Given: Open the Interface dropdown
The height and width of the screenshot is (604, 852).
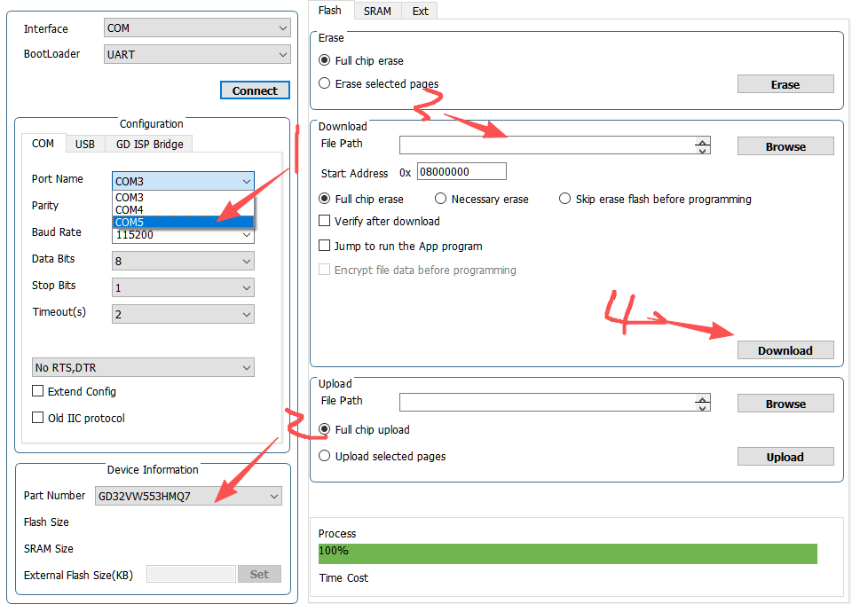Looking at the screenshot, I should click(196, 28).
